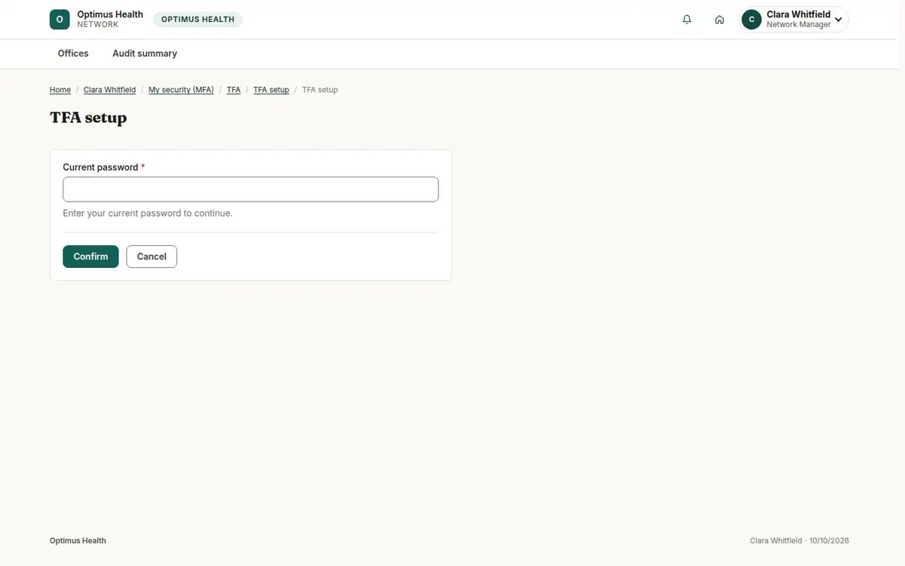The image size is (905, 566).
Task: Open the Offices menu item
Action: pos(73,54)
